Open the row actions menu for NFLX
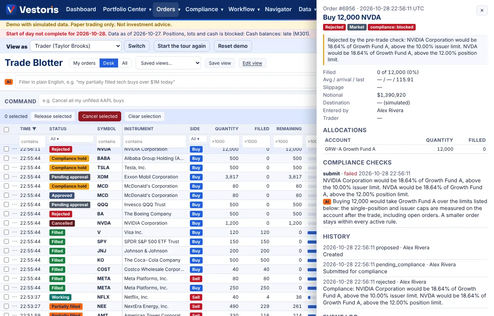 [x=15, y=297]
